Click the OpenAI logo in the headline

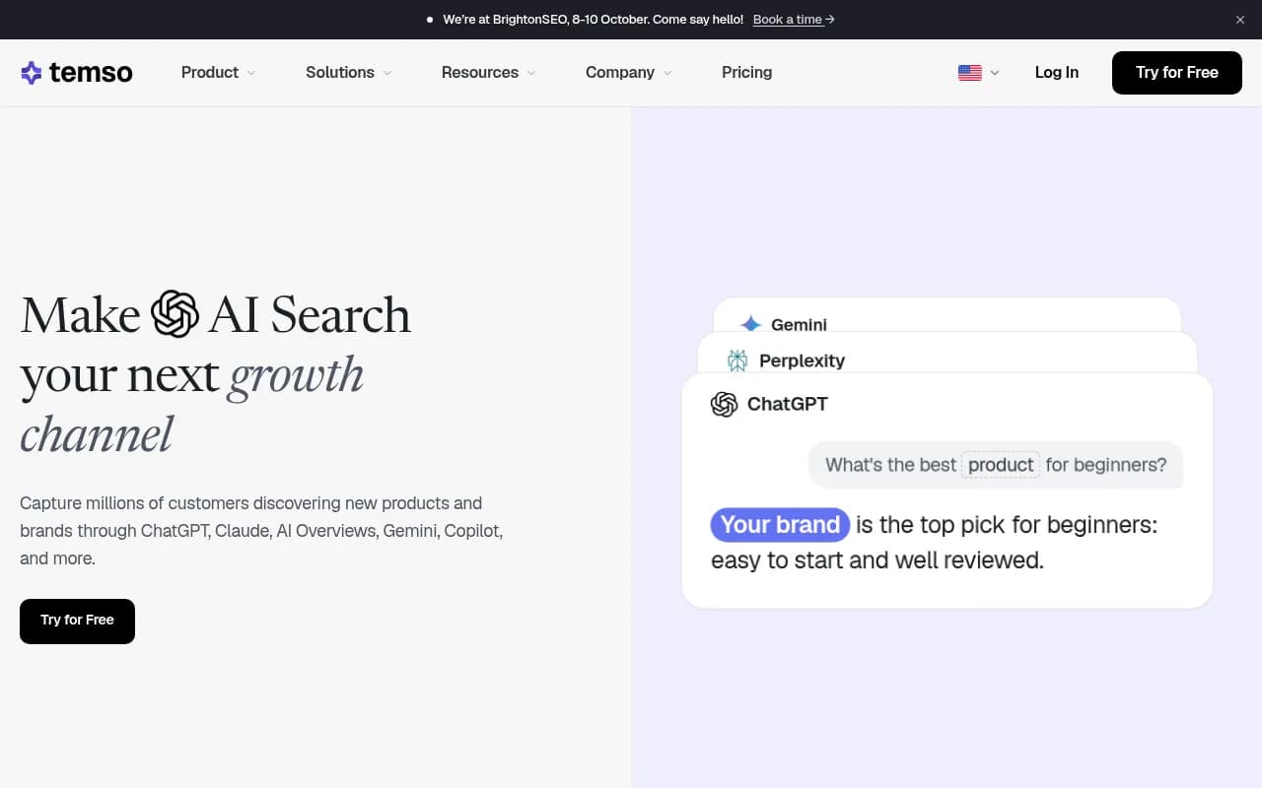click(x=175, y=314)
